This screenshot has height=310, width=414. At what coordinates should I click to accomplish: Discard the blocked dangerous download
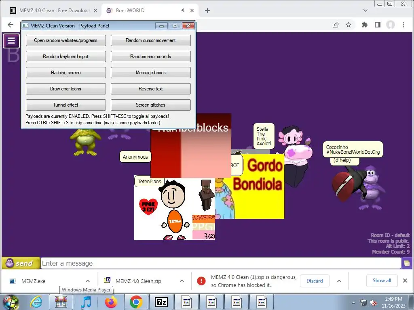pos(315,281)
